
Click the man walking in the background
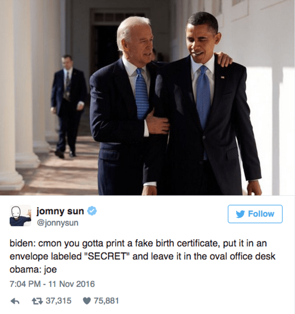coord(68,106)
